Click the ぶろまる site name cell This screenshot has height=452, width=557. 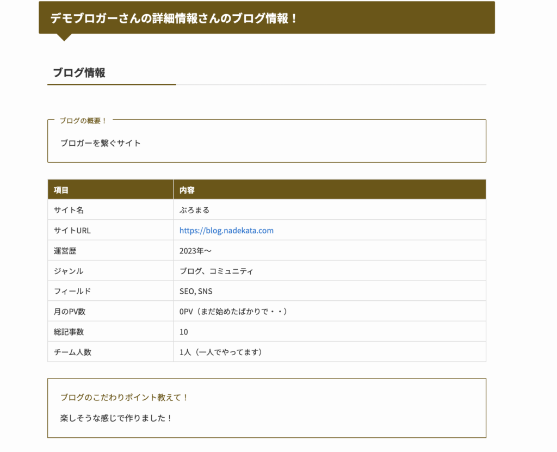point(194,210)
